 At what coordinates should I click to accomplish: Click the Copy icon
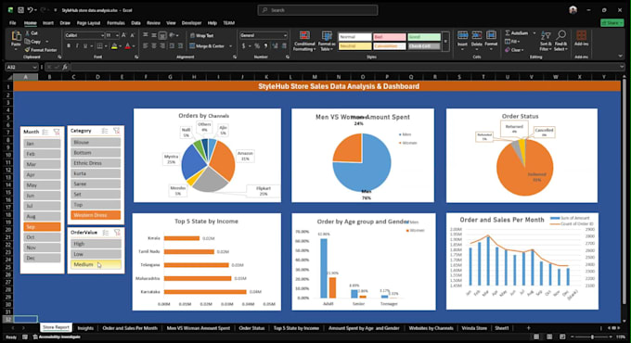coord(27,42)
